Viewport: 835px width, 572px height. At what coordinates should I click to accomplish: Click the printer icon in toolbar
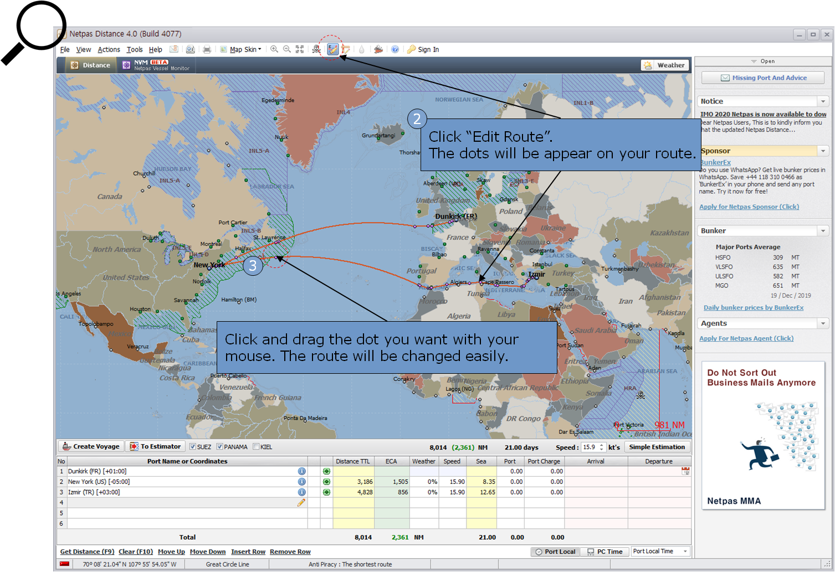[207, 49]
